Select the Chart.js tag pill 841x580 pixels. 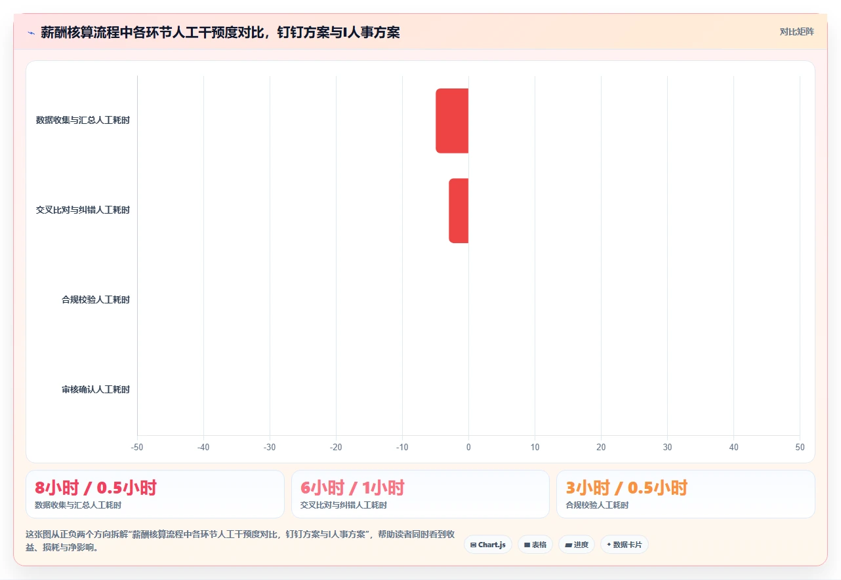pyautogui.click(x=488, y=545)
